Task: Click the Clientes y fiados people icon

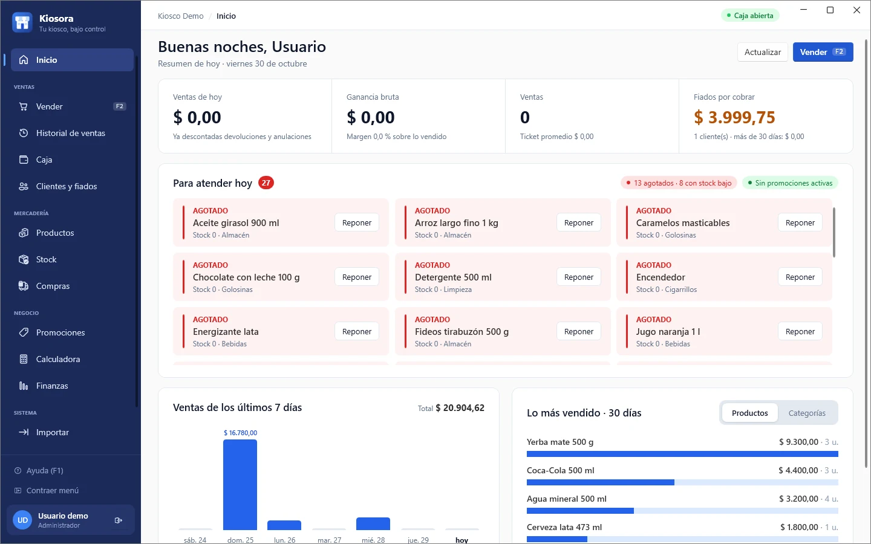Action: 24,186
